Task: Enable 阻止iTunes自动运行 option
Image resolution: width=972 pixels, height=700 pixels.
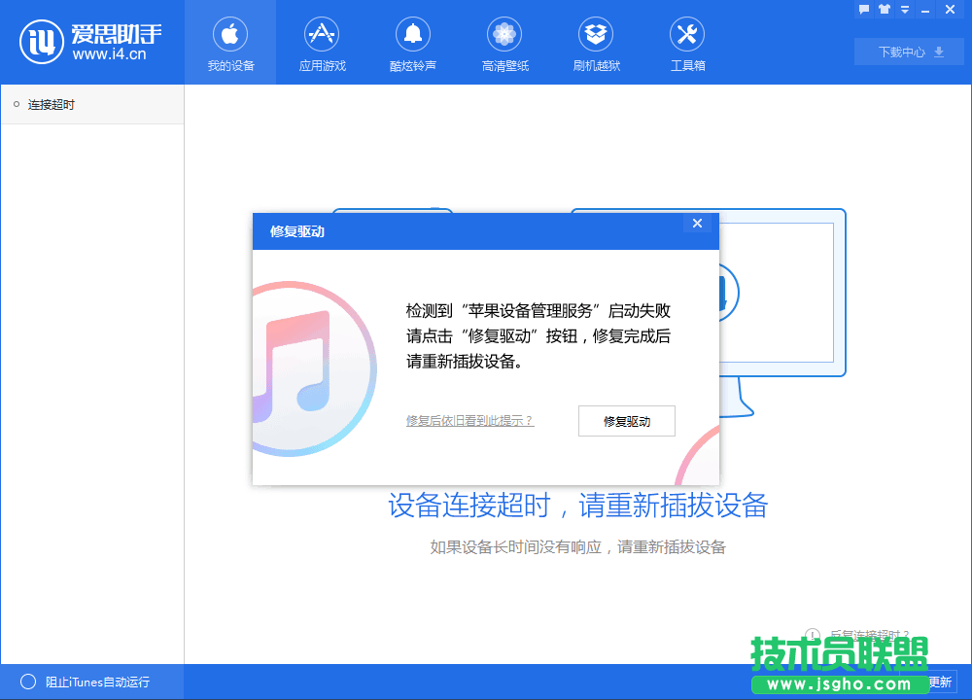Action: pos(29,682)
